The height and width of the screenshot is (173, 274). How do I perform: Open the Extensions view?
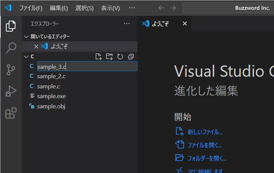click(11, 113)
